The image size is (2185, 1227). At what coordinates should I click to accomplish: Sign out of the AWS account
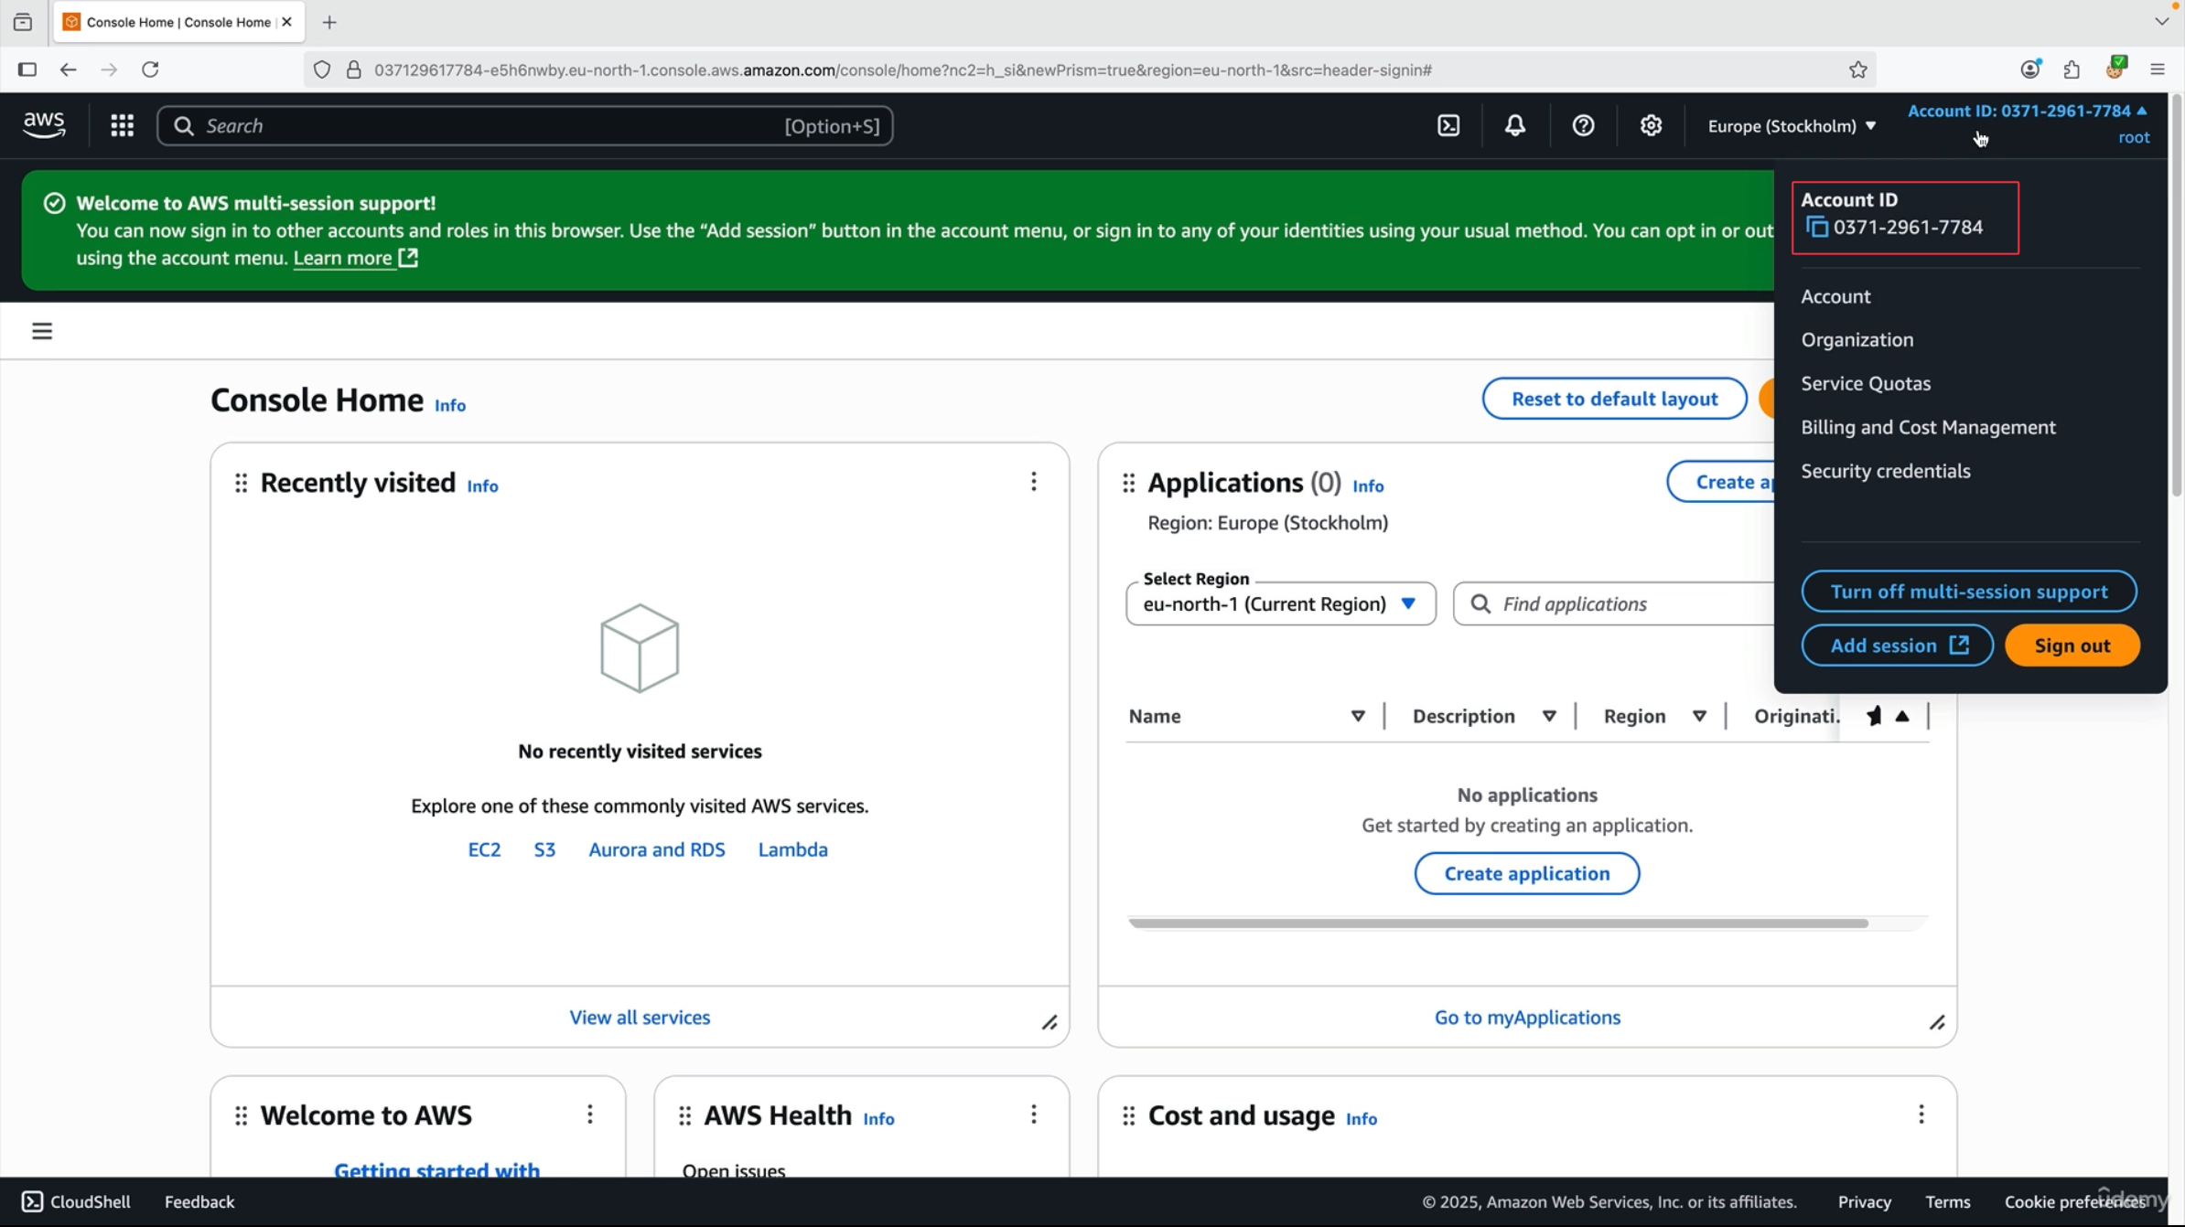2072,646
